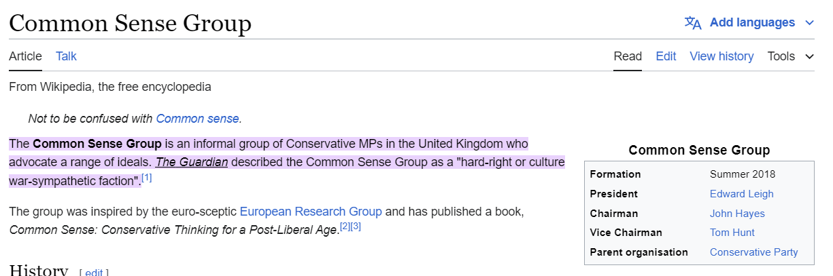The image size is (833, 276).
Task: Open Conservative Party link in infobox
Action: (x=754, y=252)
